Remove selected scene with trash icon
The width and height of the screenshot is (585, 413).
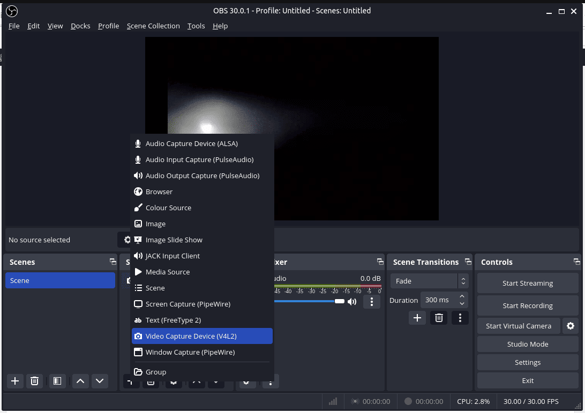[34, 381]
